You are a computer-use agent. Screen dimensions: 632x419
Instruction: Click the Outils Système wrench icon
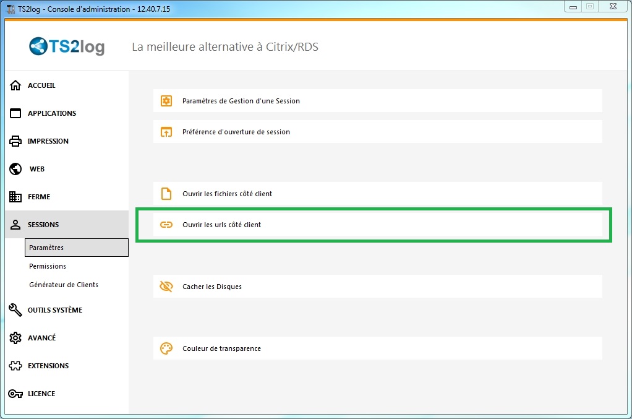(15, 309)
